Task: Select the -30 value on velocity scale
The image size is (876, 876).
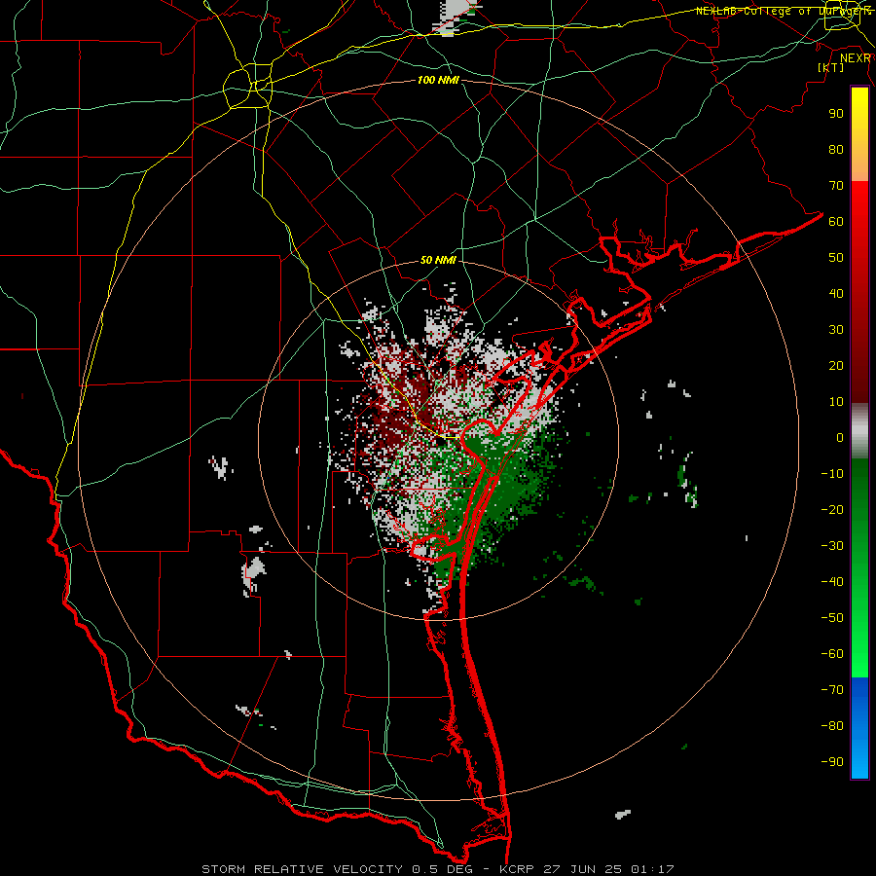Action: pyautogui.click(x=832, y=546)
